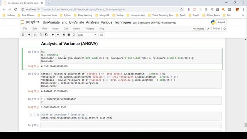Image resolution: width=247 pixels, height=139 pixels.
Task: Click the vertical page scrollbar thumb
Action: [245, 125]
